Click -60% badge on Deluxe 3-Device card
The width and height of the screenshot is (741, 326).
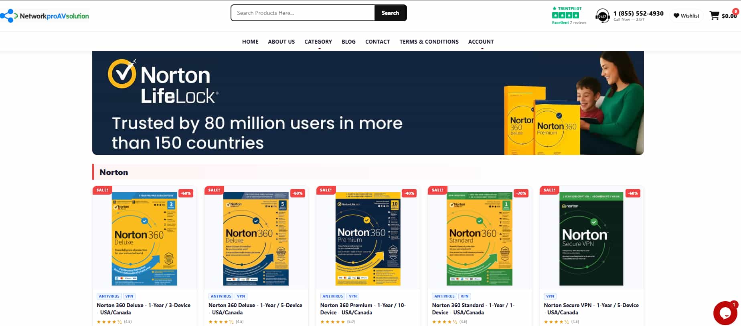(x=186, y=193)
